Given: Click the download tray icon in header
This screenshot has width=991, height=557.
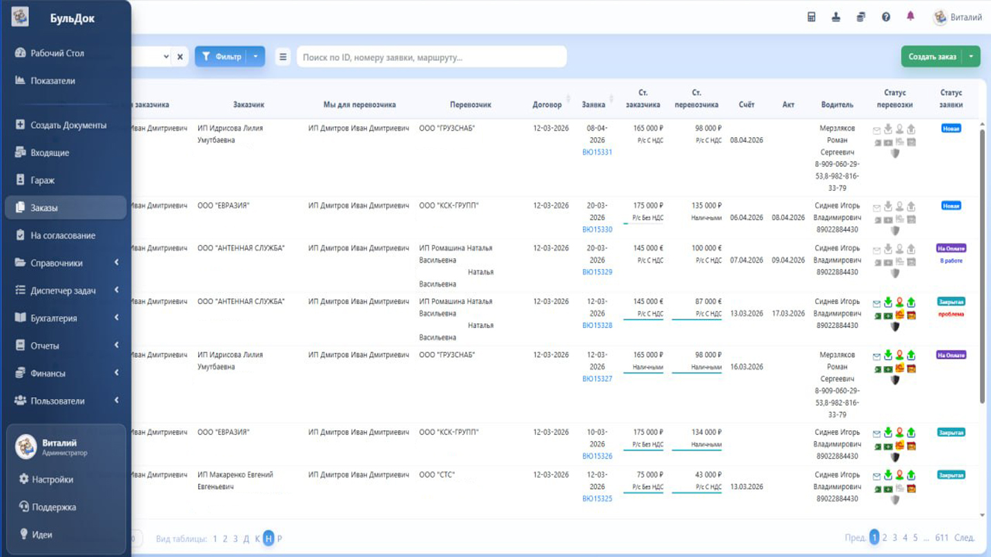Looking at the screenshot, I should coord(836,17).
